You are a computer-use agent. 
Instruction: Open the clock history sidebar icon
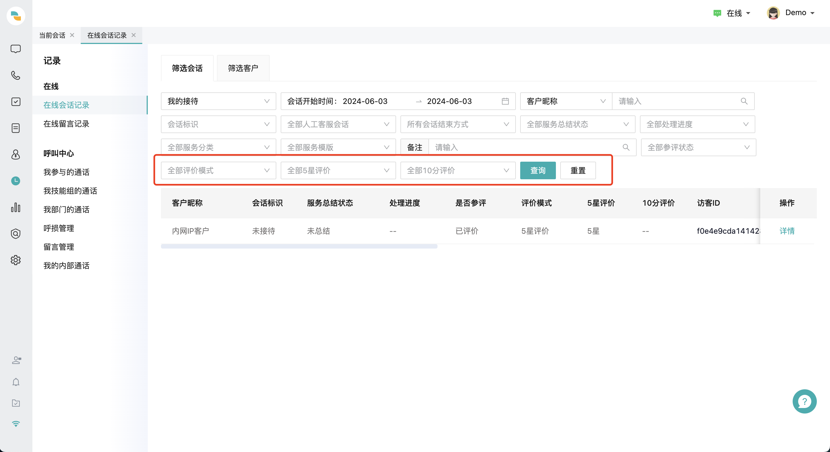(x=15, y=181)
